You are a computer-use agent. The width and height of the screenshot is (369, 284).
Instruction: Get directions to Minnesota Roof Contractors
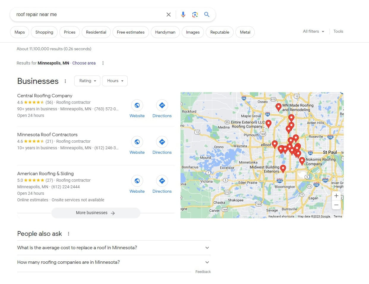point(162,142)
